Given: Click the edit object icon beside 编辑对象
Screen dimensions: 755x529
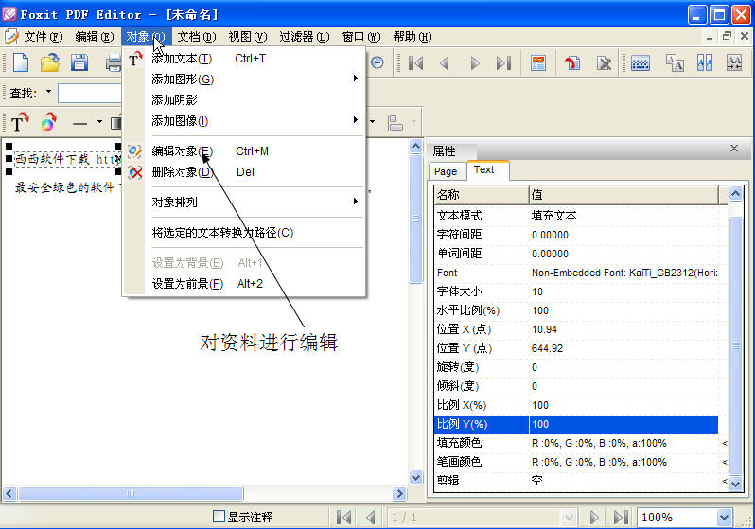Looking at the screenshot, I should point(134,151).
